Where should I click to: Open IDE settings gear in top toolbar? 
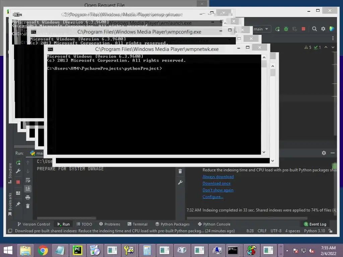[x=323, y=29]
